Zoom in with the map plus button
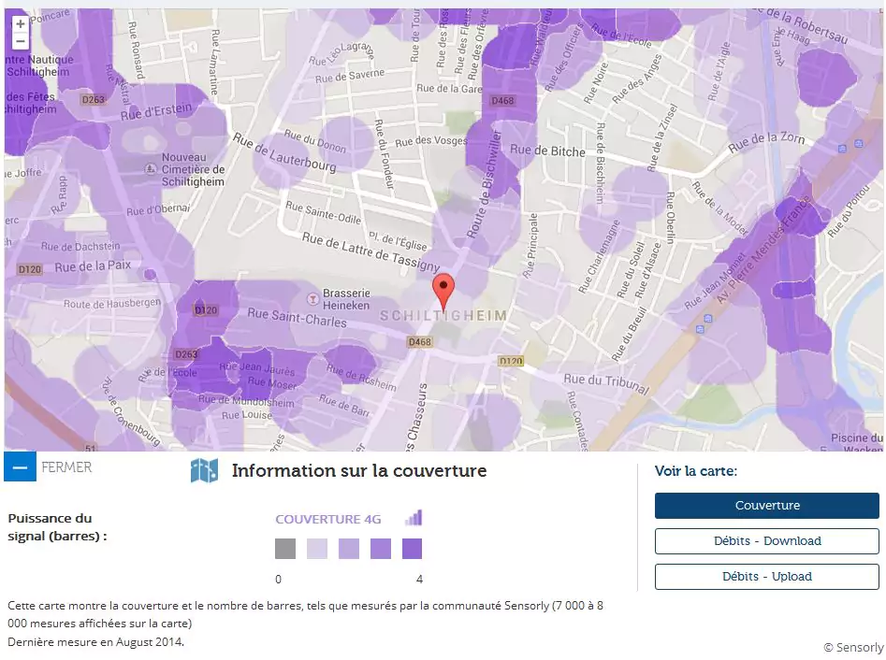Screen dimensions: 886x660 (x=21, y=24)
